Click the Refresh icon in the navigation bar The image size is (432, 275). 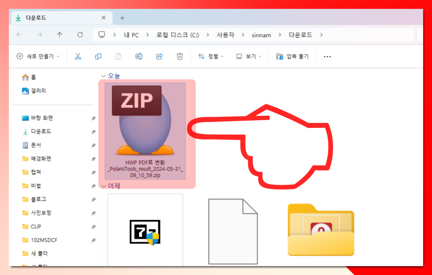coord(80,34)
